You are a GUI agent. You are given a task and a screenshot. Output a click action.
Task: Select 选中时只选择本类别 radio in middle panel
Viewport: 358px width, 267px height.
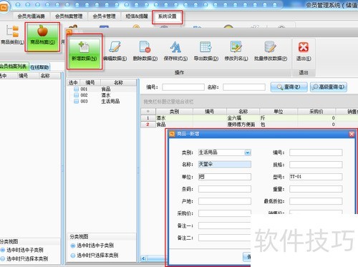[x=73, y=256]
